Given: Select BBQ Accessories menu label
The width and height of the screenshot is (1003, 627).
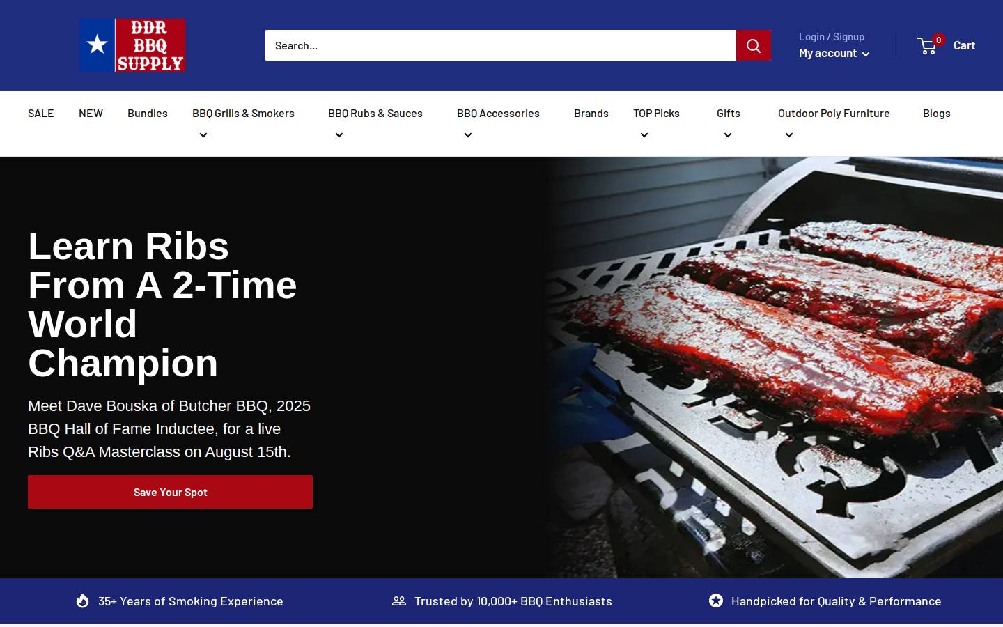Looking at the screenshot, I should tap(499, 113).
